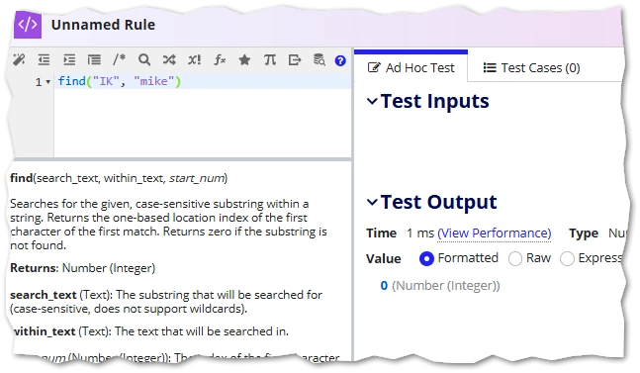Viewport: 640px width, 373px height.
Task: Toggle comment with the /* icon
Action: pos(119,59)
